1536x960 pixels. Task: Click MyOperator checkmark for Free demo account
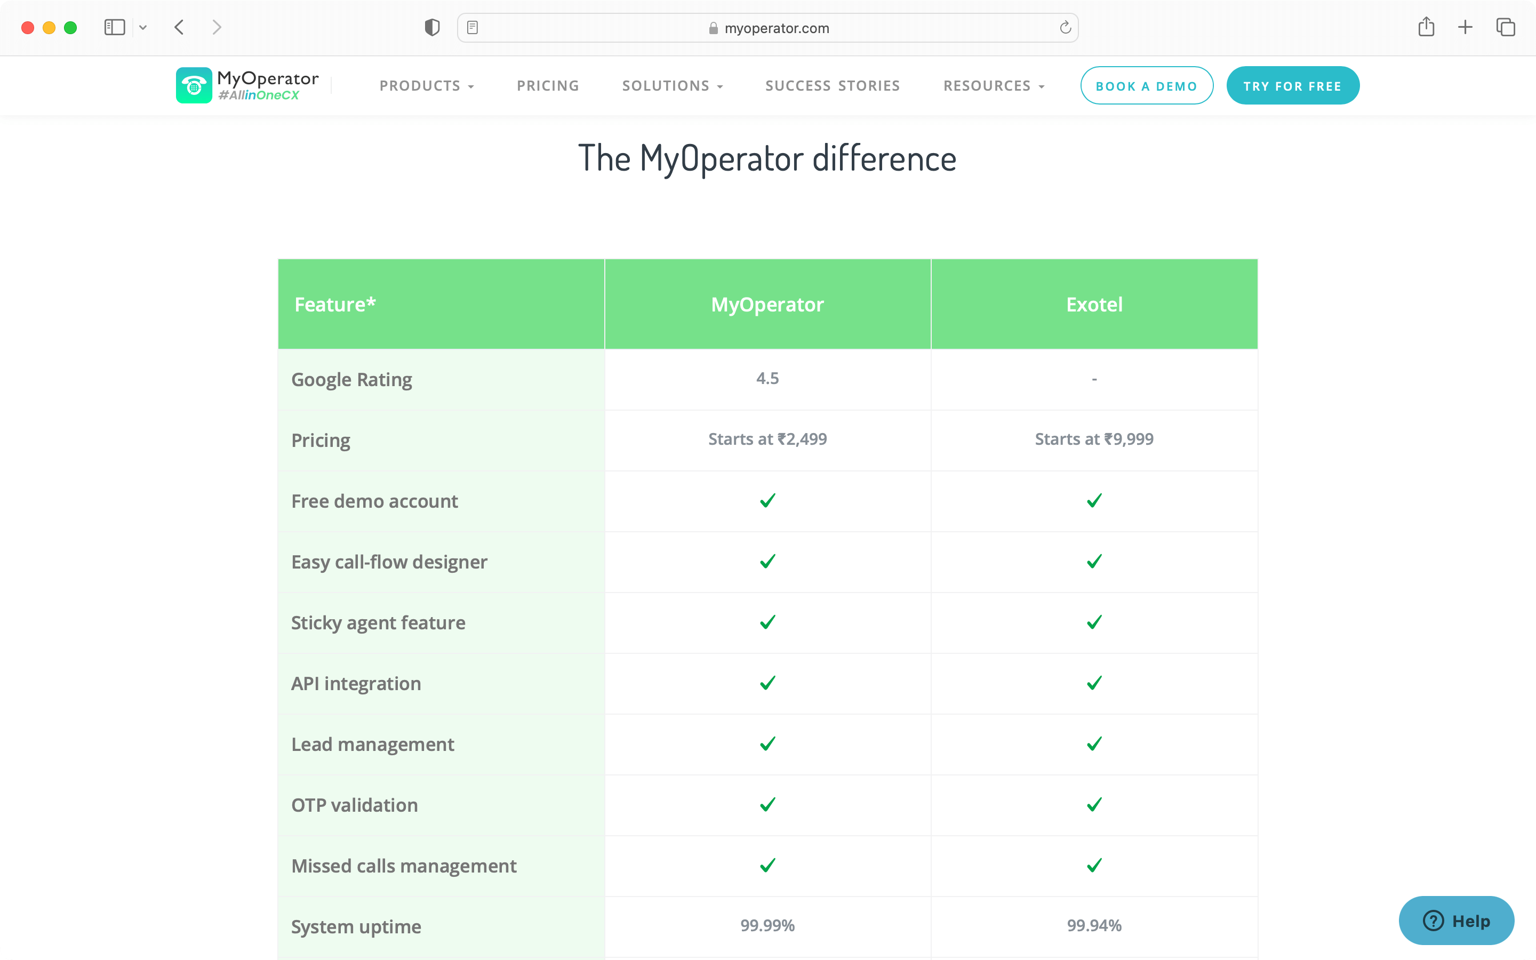click(767, 500)
